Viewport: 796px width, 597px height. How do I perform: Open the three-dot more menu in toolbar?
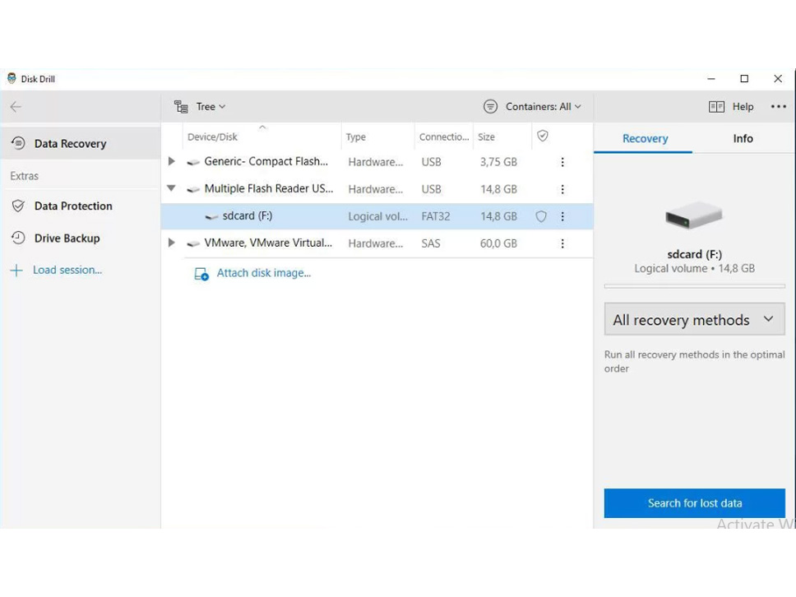[x=778, y=107]
